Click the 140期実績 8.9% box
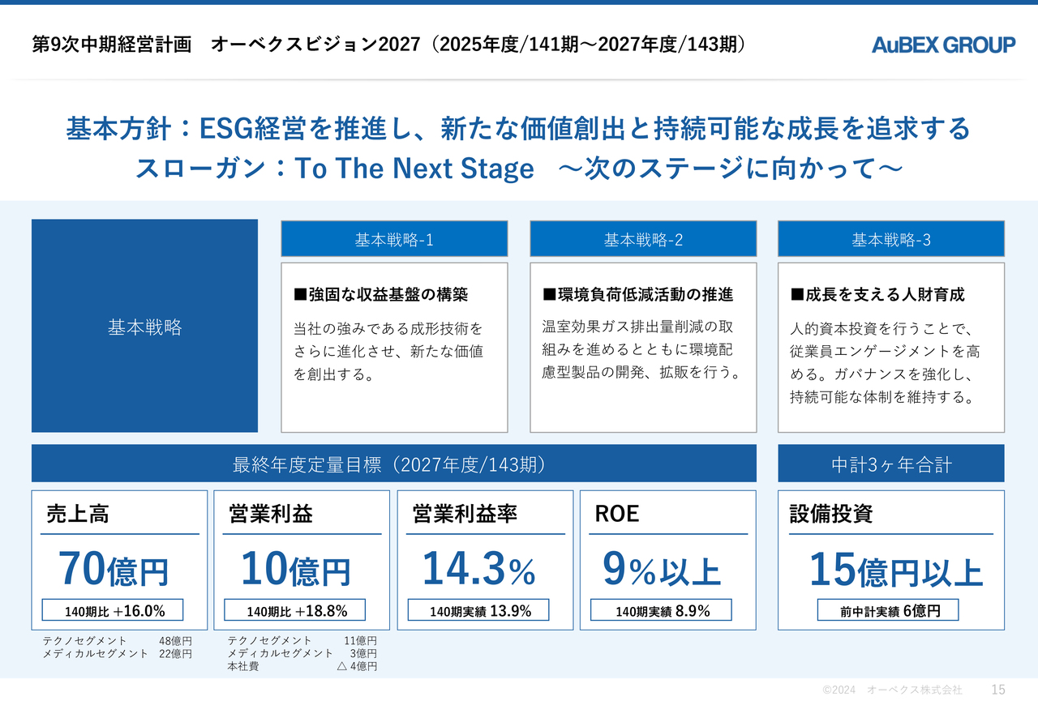 pos(661,610)
